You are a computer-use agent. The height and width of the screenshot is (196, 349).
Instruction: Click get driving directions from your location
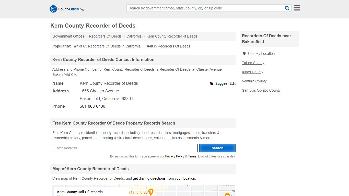click(x=164, y=178)
